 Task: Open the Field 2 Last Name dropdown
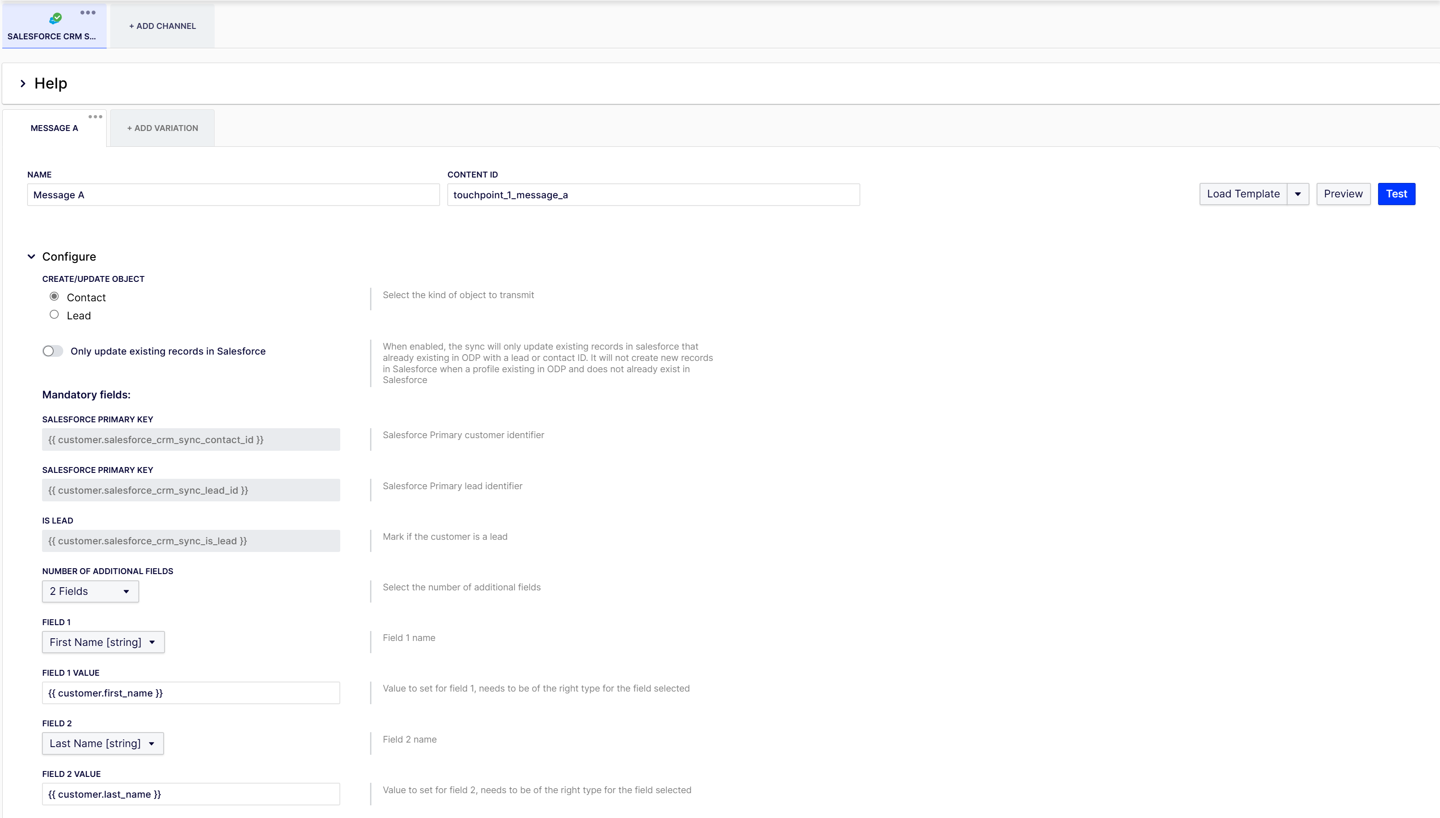pyautogui.click(x=103, y=743)
